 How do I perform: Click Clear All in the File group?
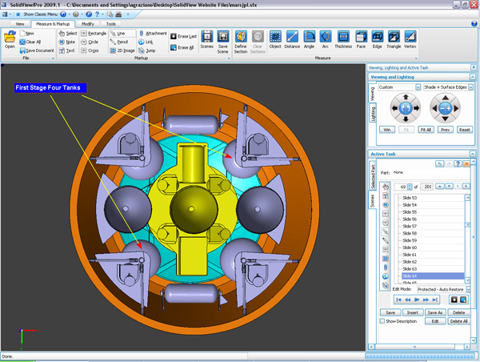(30, 42)
